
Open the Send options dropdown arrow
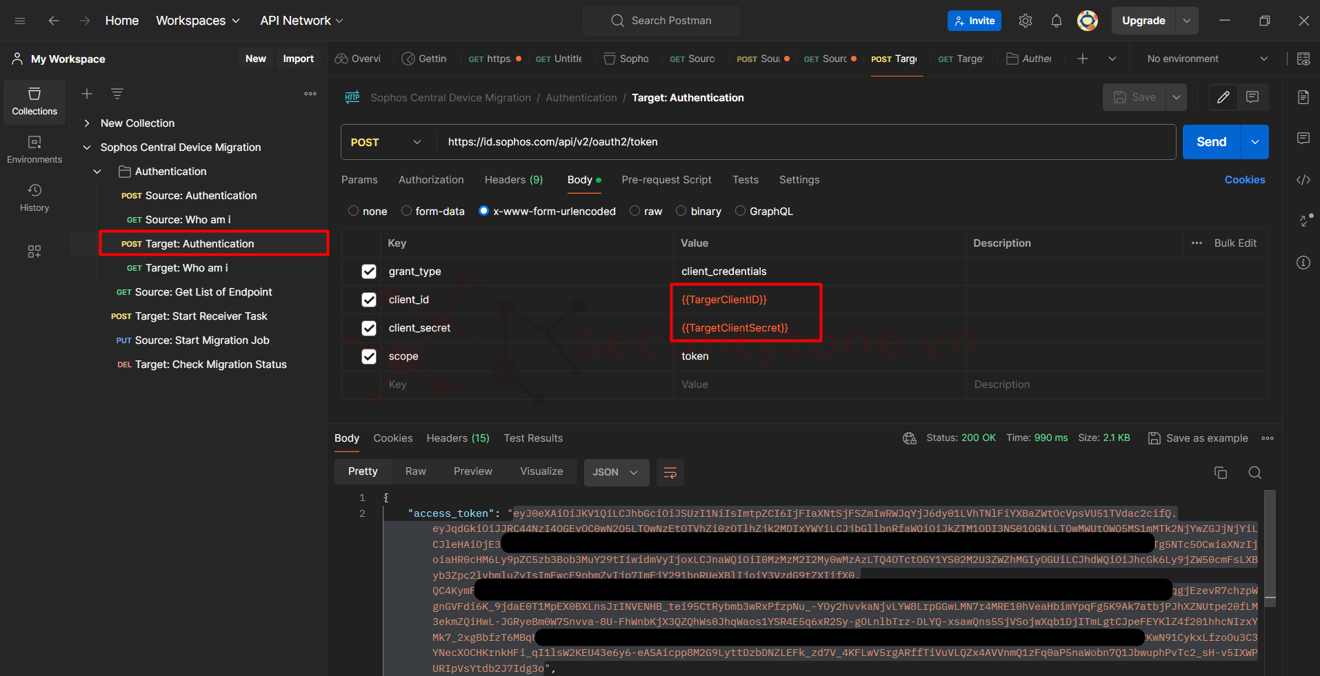1255,142
